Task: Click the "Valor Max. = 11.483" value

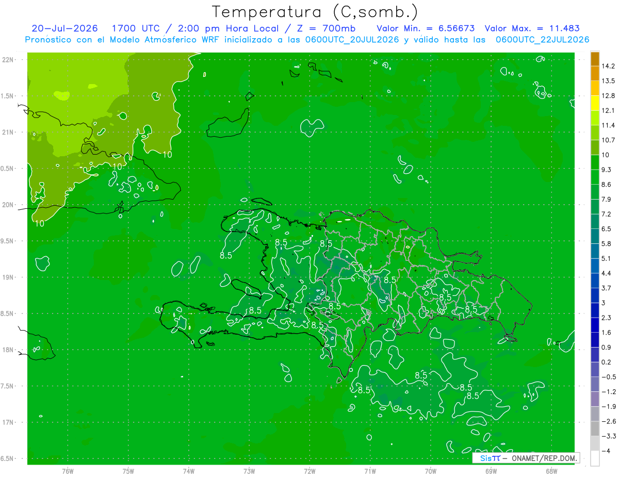Action: [x=532, y=28]
